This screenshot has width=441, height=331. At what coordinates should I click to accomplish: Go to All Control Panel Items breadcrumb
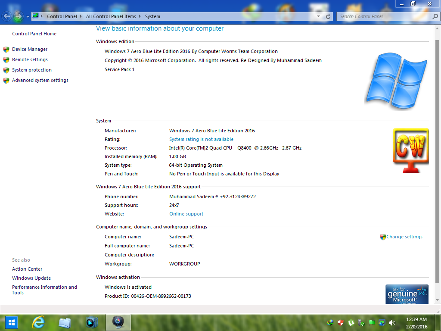[111, 16]
